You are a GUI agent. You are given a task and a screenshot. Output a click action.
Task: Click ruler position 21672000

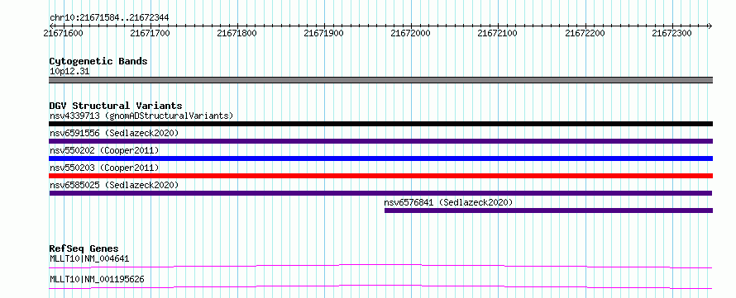coord(411,33)
